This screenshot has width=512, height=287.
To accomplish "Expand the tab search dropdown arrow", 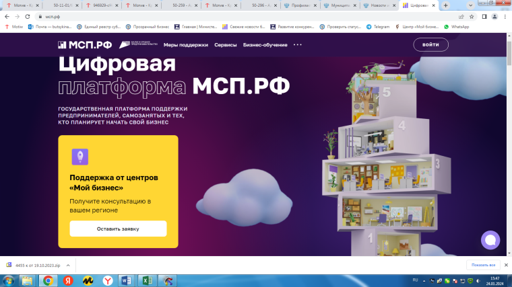I will tap(470, 5).
